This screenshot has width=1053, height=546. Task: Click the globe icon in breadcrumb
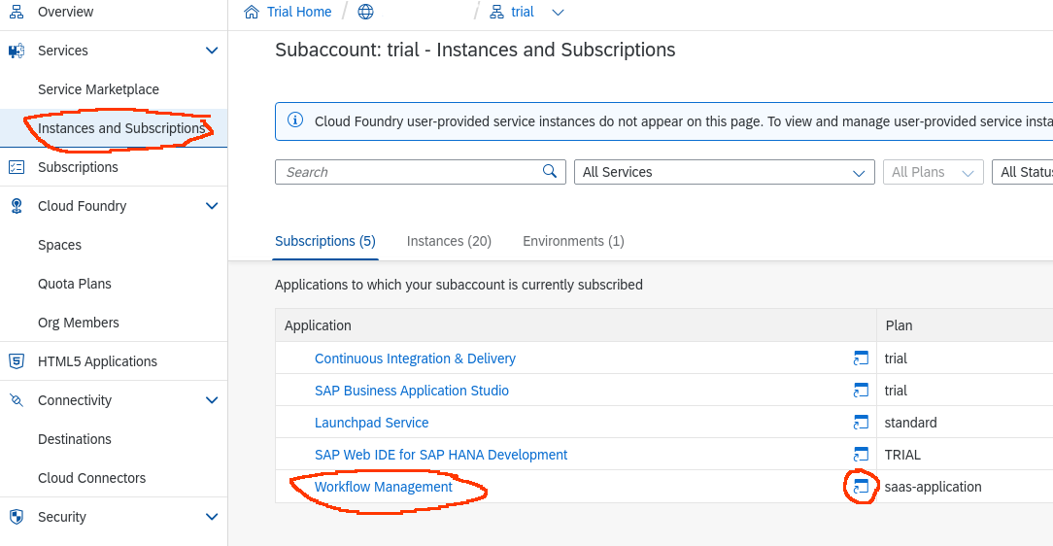click(365, 12)
